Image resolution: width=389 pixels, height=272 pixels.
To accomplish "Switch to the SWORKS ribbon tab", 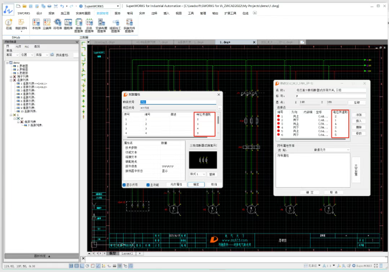I will pos(24,13).
